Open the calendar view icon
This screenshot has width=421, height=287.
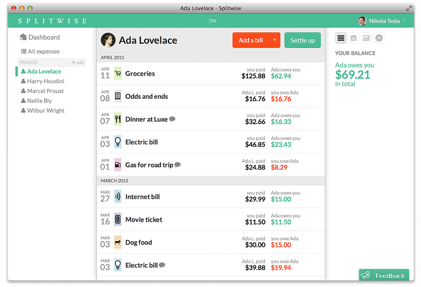point(353,38)
